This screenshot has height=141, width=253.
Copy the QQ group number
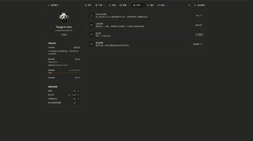pos(199,35)
